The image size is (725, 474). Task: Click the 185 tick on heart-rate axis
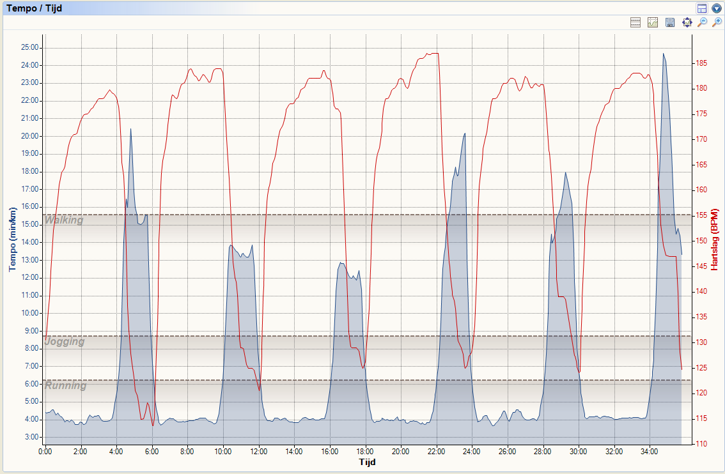point(701,63)
